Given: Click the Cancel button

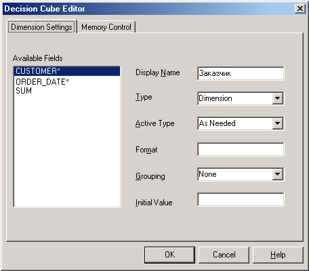Looking at the screenshot, I should [x=224, y=255].
